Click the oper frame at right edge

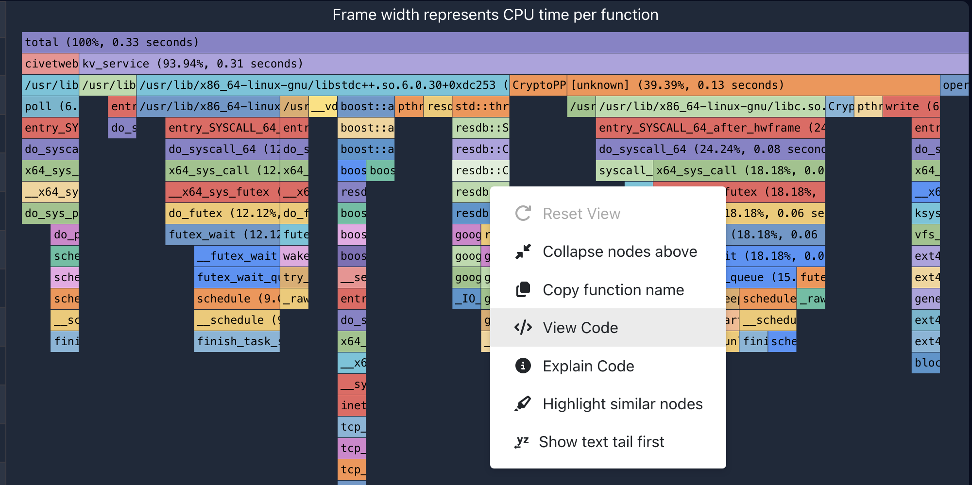coord(955,85)
